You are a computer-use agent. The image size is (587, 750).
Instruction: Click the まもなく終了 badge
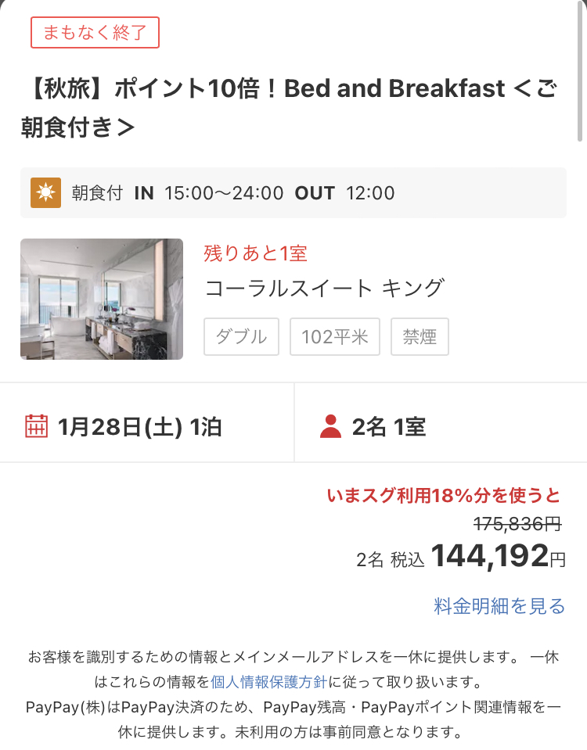click(x=95, y=33)
